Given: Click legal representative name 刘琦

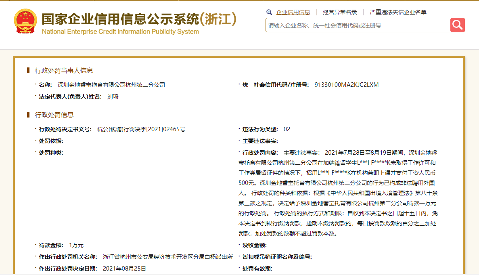Looking at the screenshot, I should [x=113, y=97].
